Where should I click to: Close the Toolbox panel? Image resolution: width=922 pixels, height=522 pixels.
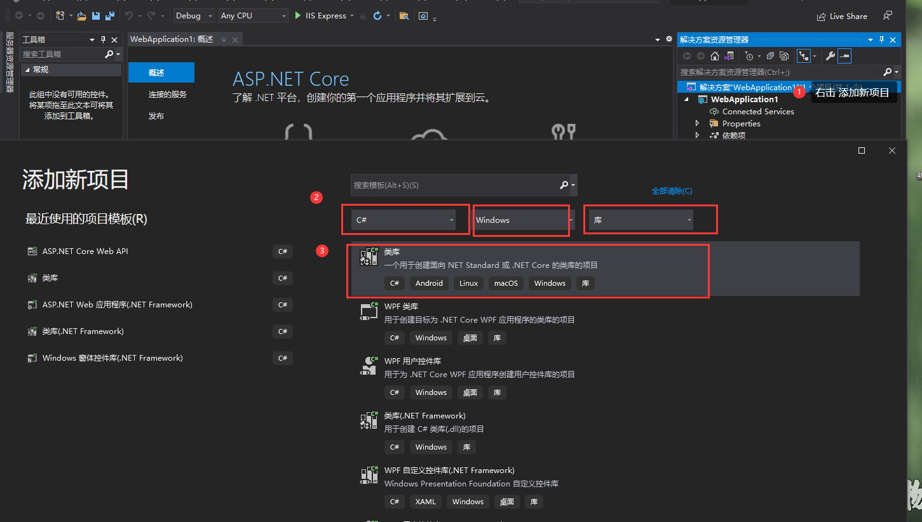coord(115,39)
